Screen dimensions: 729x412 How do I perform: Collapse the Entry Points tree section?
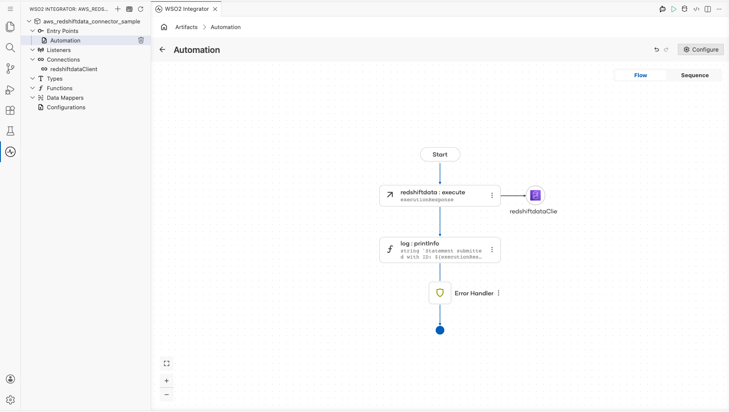33,31
